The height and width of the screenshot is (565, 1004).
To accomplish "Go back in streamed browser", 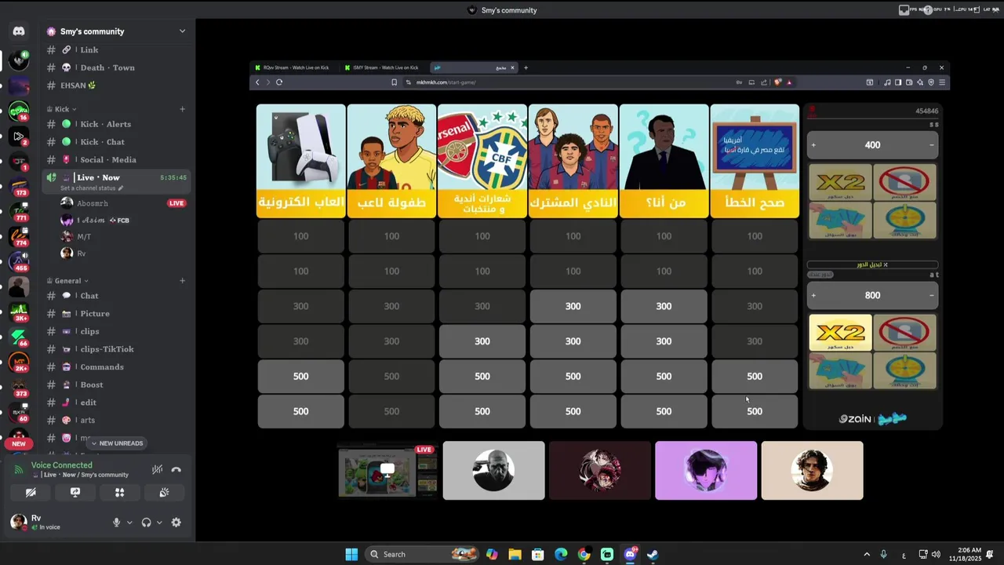I will coord(257,82).
